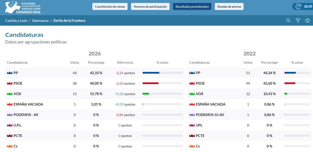Viewport: 313px width, 152px height.
Task: Click the PP crown icon in 2026 table
Action: 9,73
